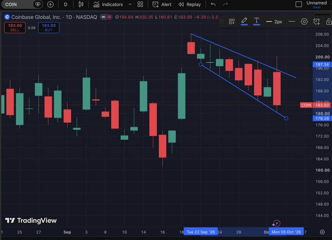Image resolution: width=332 pixels, height=240 pixels.
Task: Open the candlestick chart style menu
Action: point(81,4)
